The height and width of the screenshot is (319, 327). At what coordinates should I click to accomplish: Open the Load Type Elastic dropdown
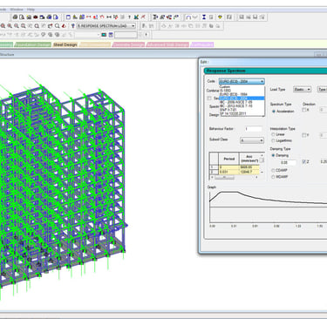point(302,90)
